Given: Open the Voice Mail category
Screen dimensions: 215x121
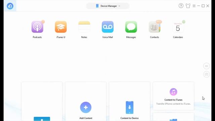Looking at the screenshot, I should (107, 27).
